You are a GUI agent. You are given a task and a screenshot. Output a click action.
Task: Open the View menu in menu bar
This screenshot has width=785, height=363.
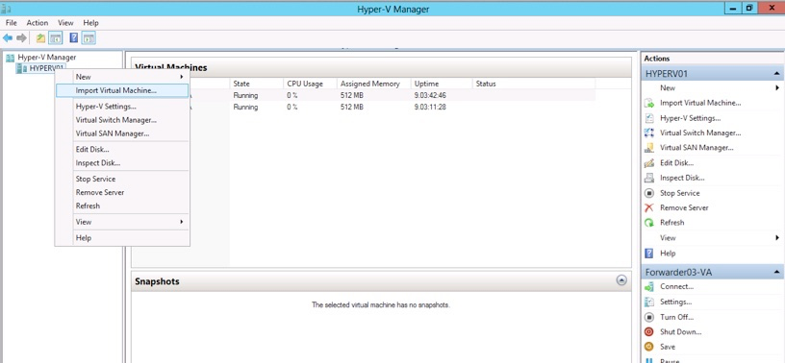point(65,23)
